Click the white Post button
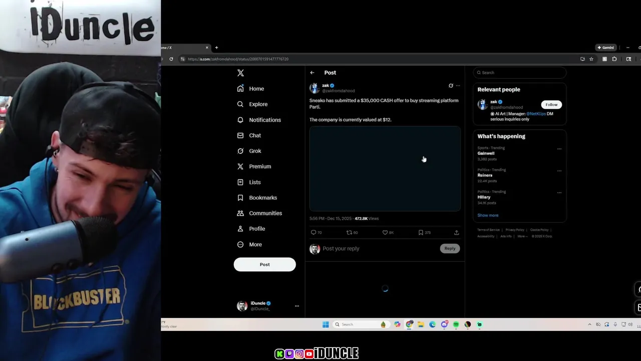 tap(264, 264)
